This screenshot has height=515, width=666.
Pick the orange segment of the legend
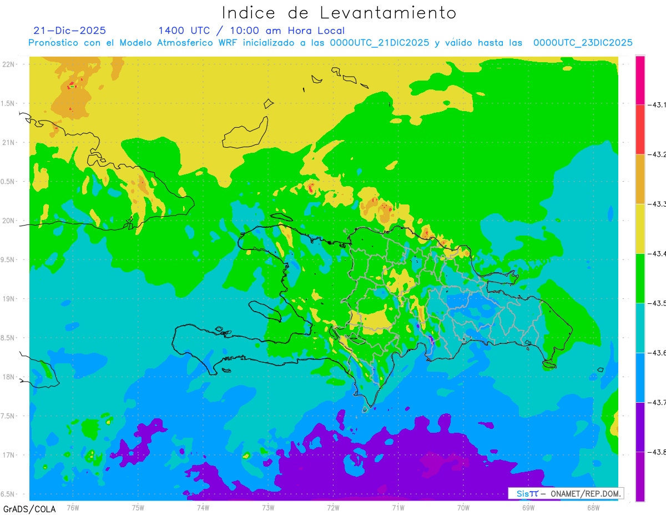click(x=640, y=179)
